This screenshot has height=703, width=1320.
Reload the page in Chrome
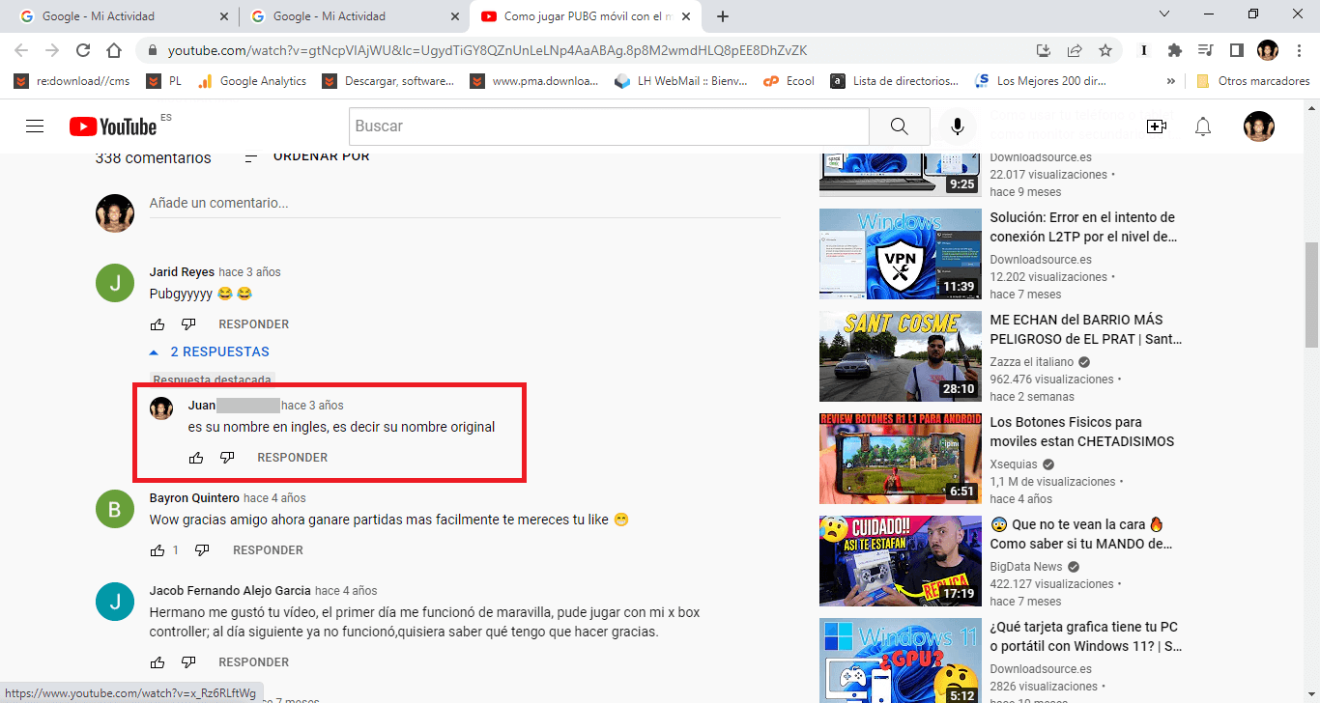83,50
